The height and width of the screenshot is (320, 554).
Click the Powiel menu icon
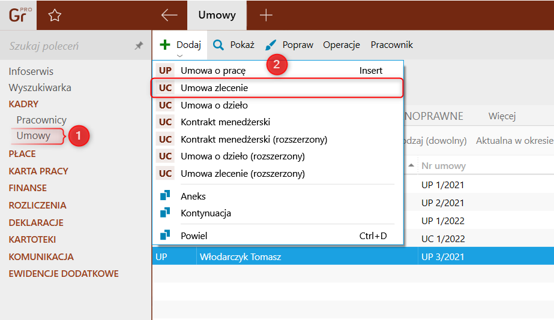pos(165,236)
